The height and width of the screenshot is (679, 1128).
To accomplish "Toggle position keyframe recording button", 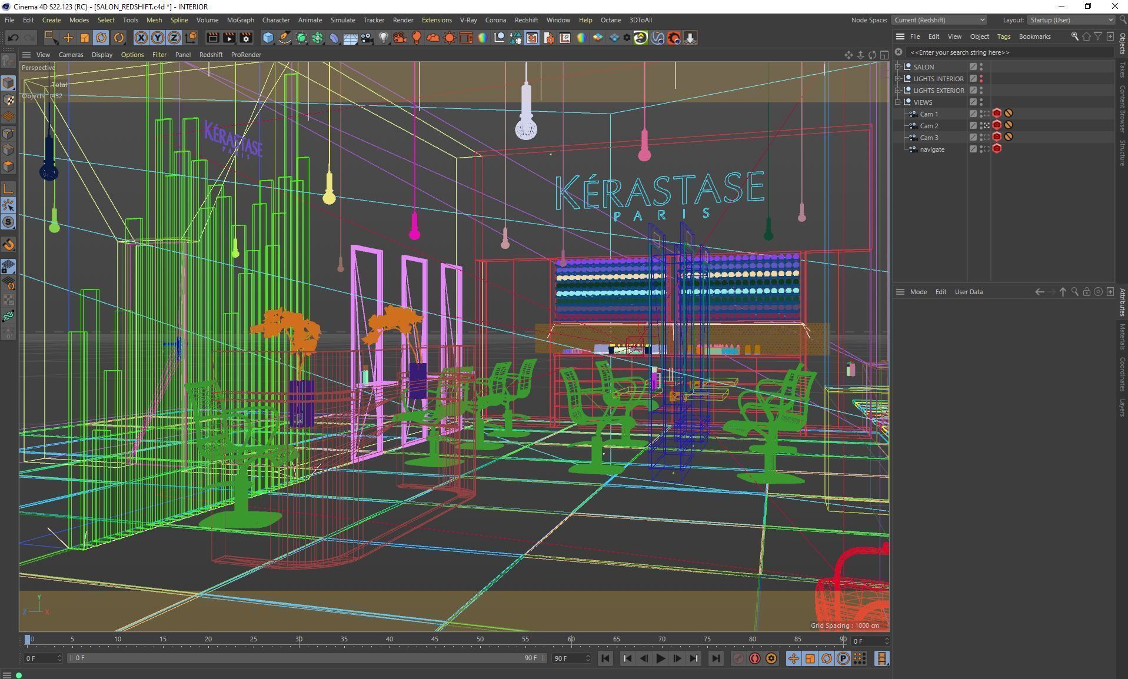I will tap(793, 658).
